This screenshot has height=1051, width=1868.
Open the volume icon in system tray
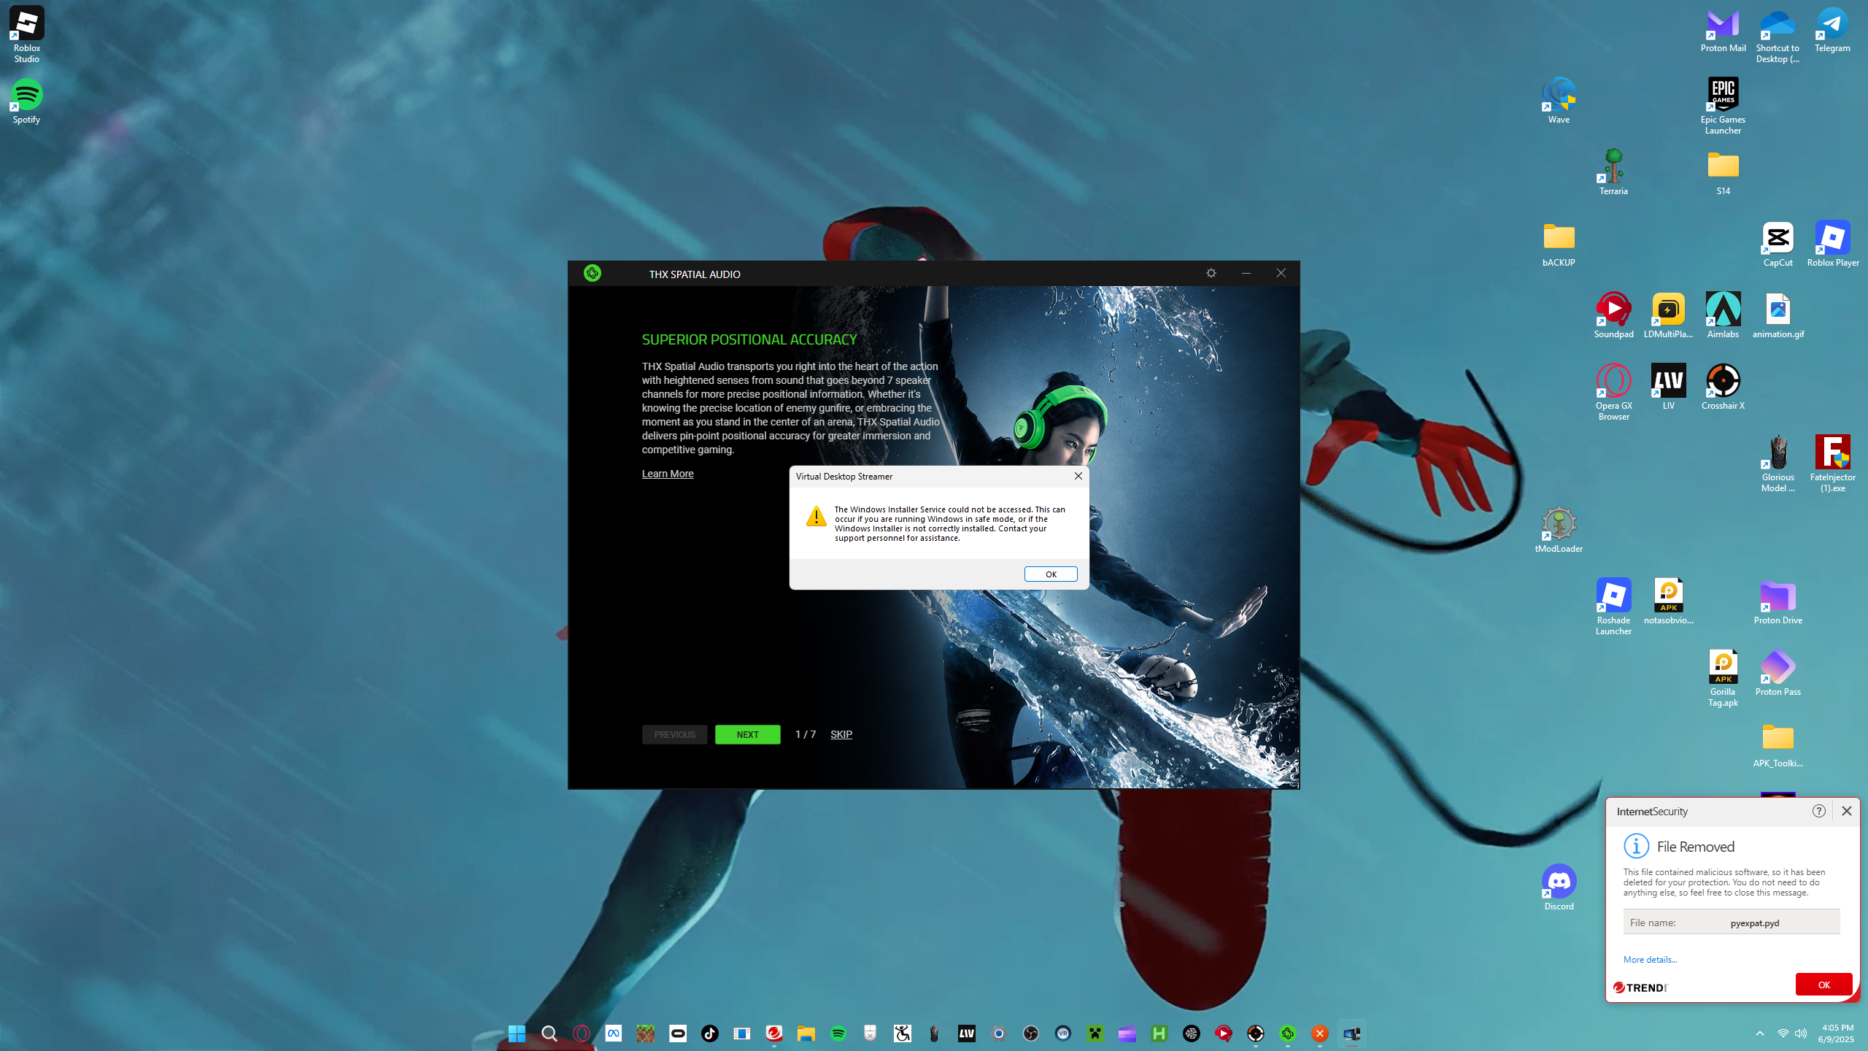[x=1801, y=1033]
